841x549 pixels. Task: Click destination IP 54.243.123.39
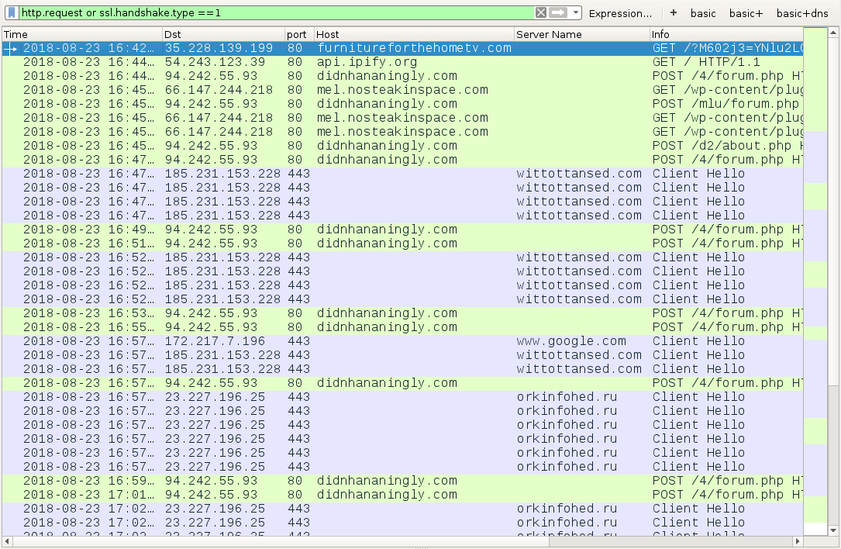pyautogui.click(x=215, y=62)
